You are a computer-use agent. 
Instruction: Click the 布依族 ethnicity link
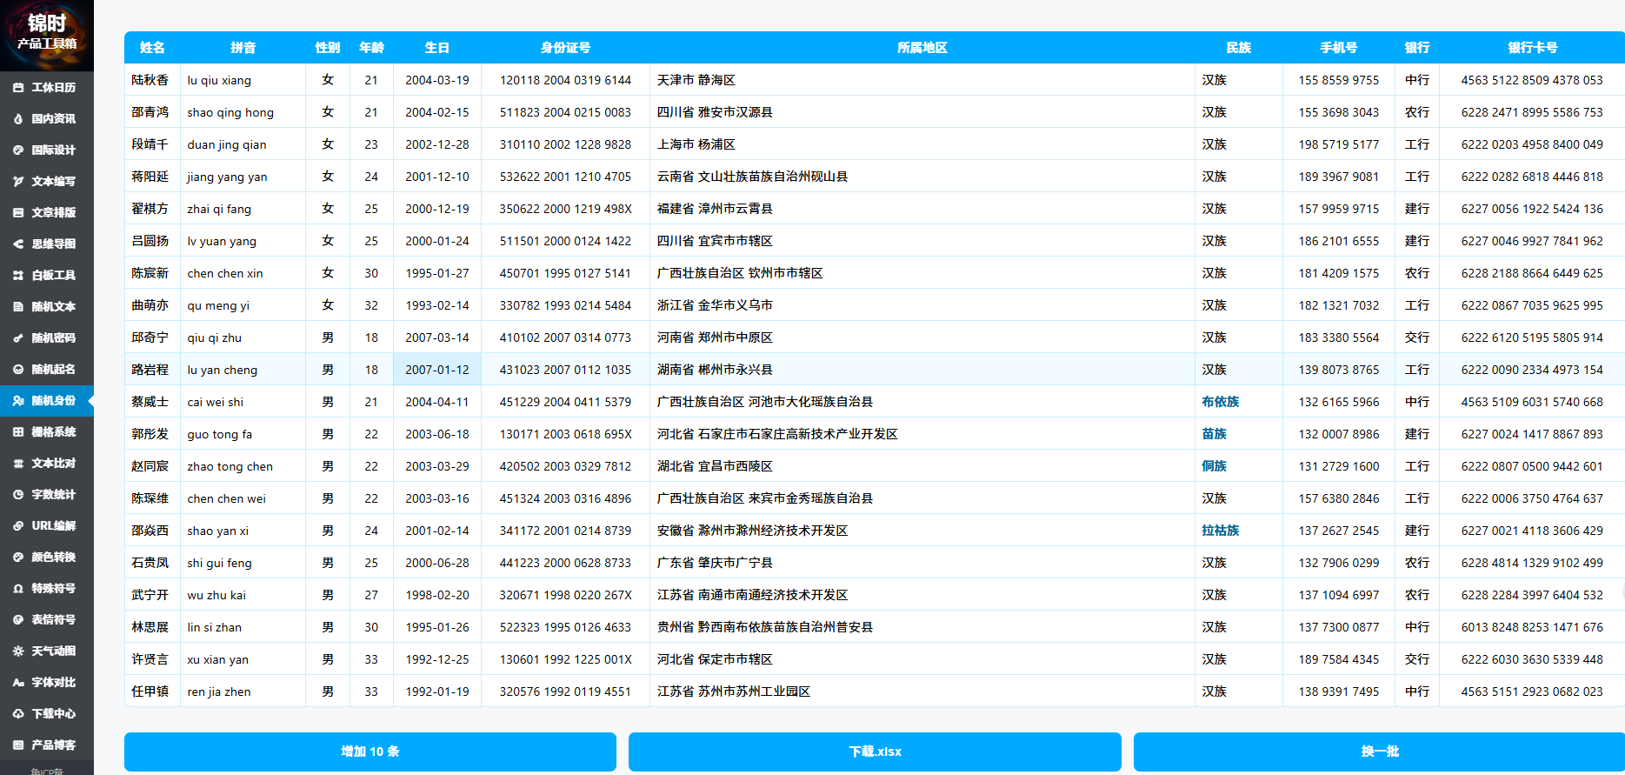point(1221,402)
